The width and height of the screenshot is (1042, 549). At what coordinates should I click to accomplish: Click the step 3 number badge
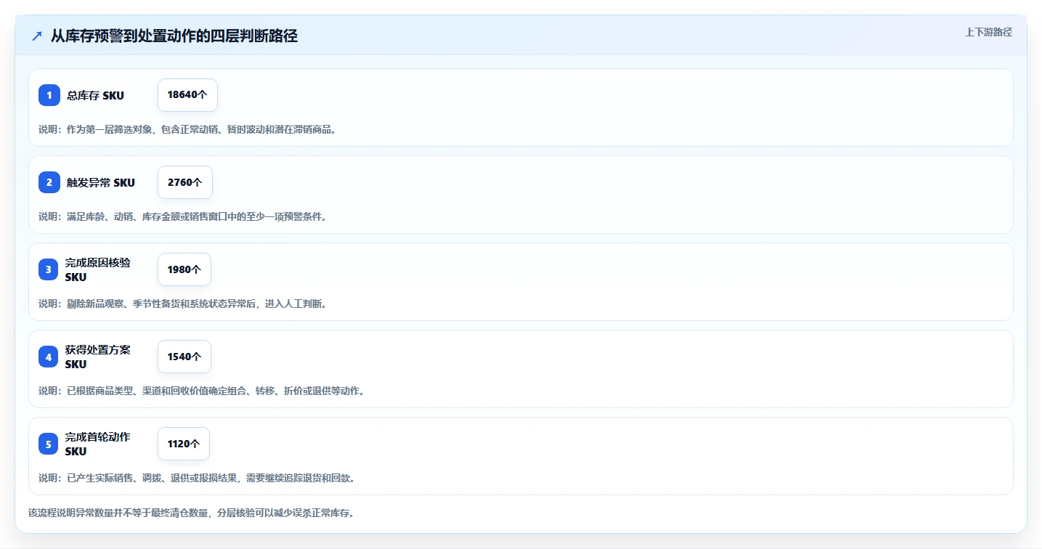[49, 269]
